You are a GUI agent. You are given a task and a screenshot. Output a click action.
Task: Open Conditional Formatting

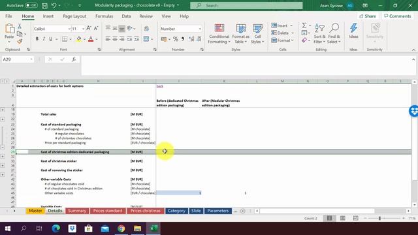(x=219, y=34)
